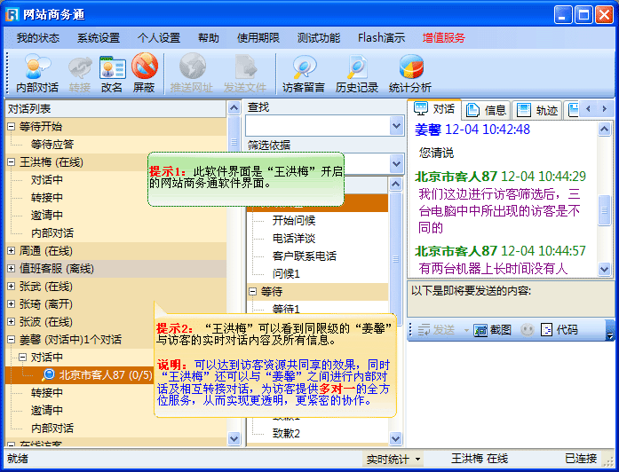Viewport: 619px width, 472px height.
Task: Open the 查找 search dropdown
Action: coord(397,126)
